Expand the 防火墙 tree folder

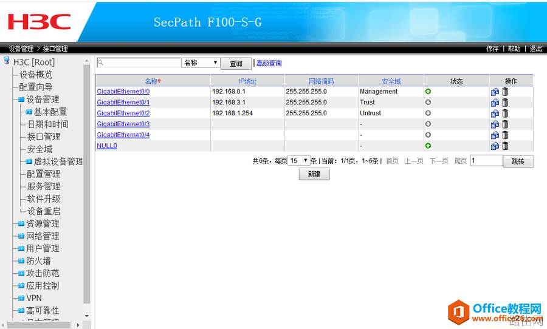21,261
